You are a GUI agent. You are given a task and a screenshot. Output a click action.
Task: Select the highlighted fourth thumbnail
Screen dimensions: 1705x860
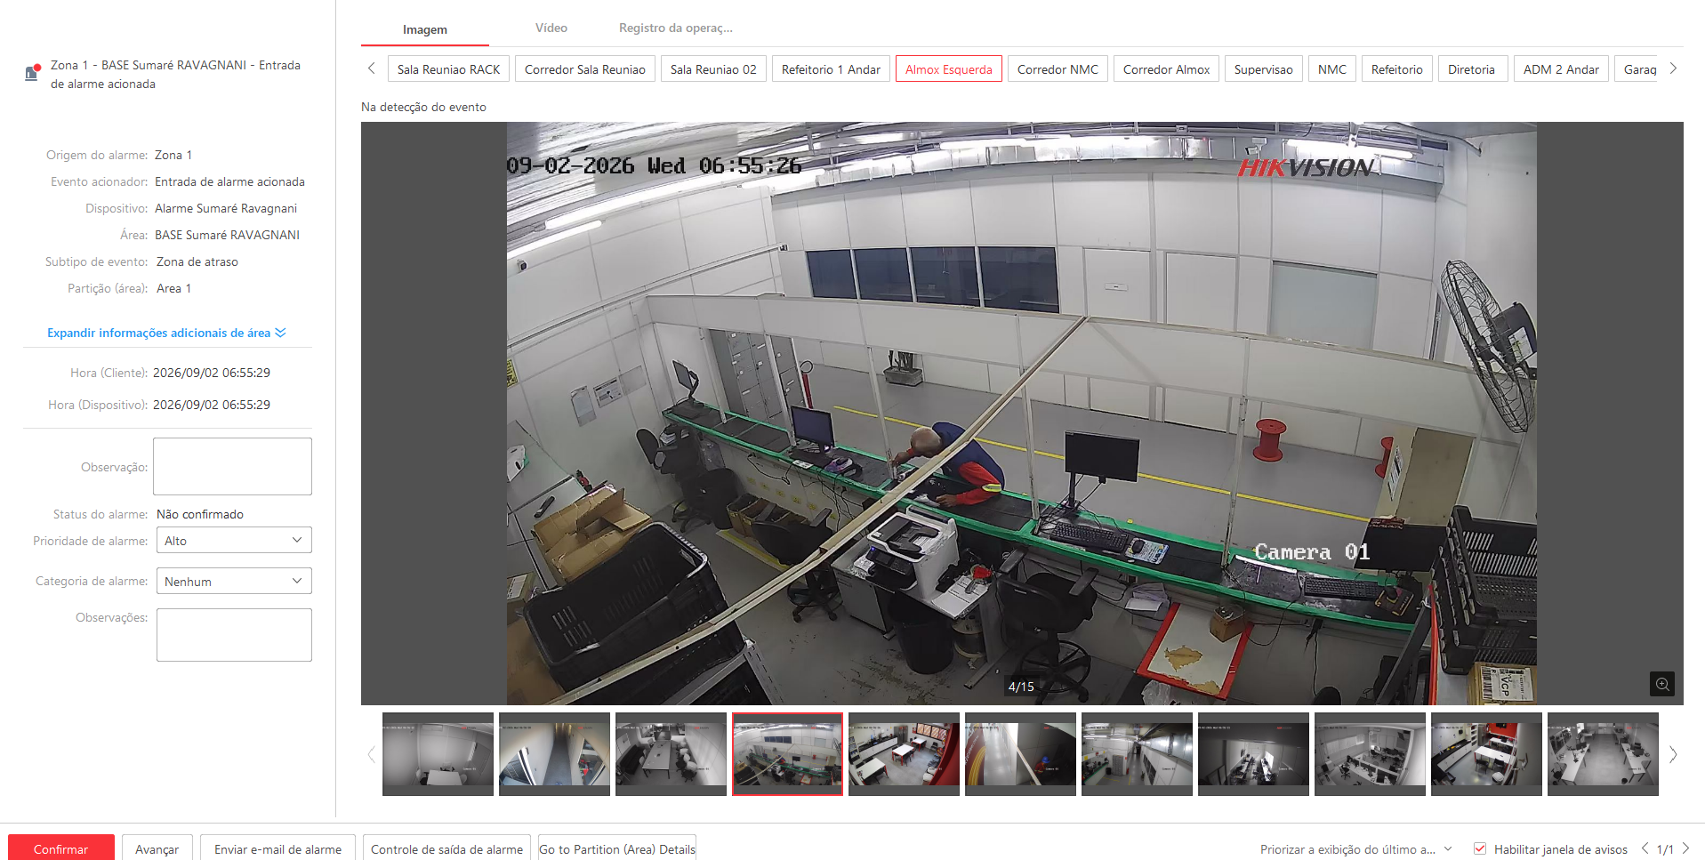pyautogui.click(x=787, y=754)
